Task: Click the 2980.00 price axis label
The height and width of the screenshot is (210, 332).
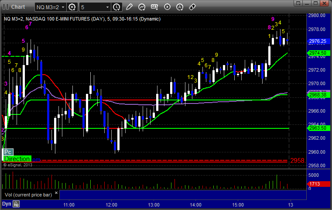Action: tap(317, 15)
